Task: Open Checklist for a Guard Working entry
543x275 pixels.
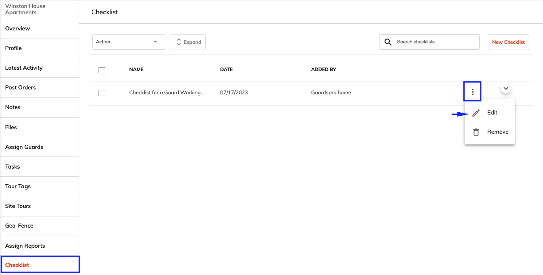Action: [x=168, y=93]
